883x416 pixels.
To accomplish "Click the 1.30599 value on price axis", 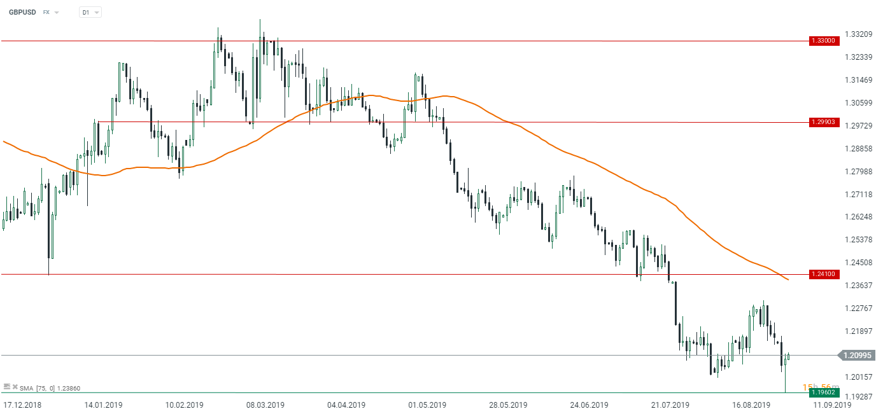I will pyautogui.click(x=859, y=103).
